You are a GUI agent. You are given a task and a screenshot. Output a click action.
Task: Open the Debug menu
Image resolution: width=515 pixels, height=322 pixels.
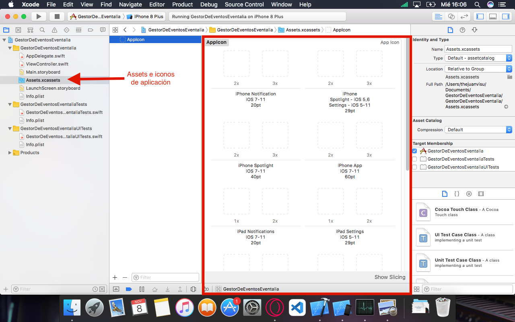point(208,4)
